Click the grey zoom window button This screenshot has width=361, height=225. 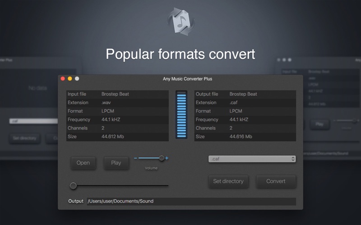pos(77,78)
